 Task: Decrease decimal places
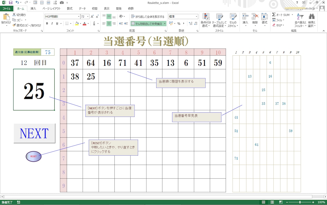click(196, 24)
